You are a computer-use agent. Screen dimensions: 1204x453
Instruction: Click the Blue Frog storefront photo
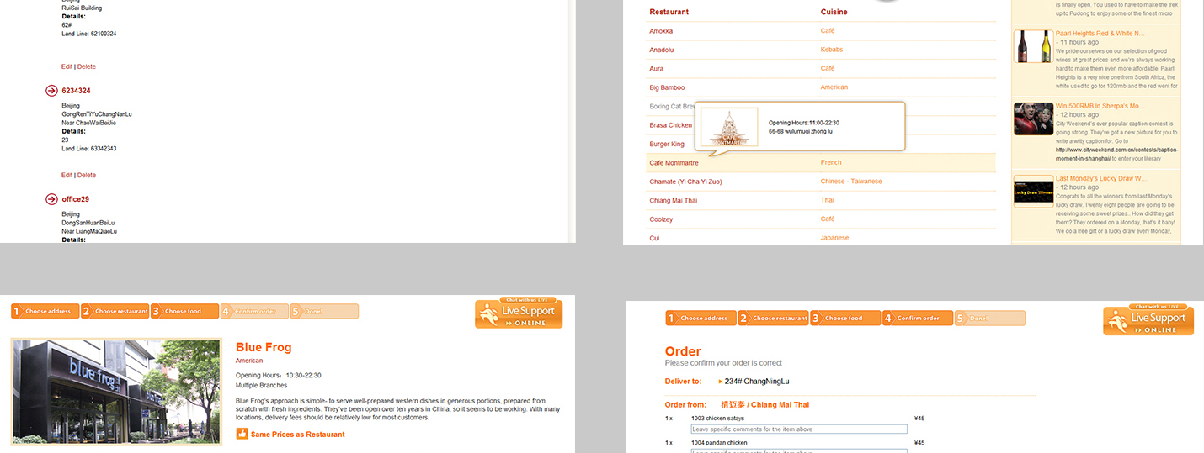(116, 392)
